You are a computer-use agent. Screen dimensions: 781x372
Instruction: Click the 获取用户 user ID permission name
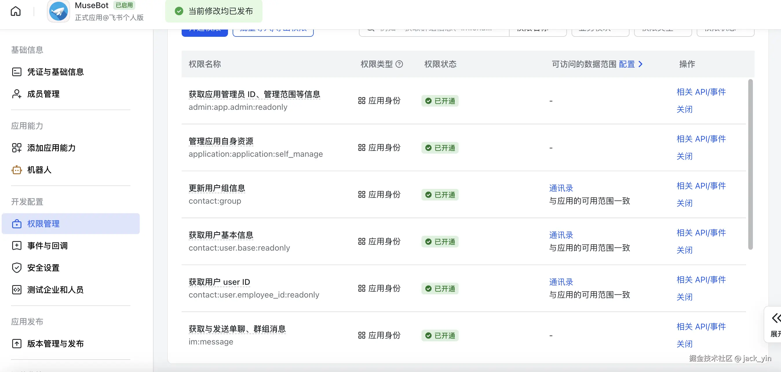pos(219,282)
